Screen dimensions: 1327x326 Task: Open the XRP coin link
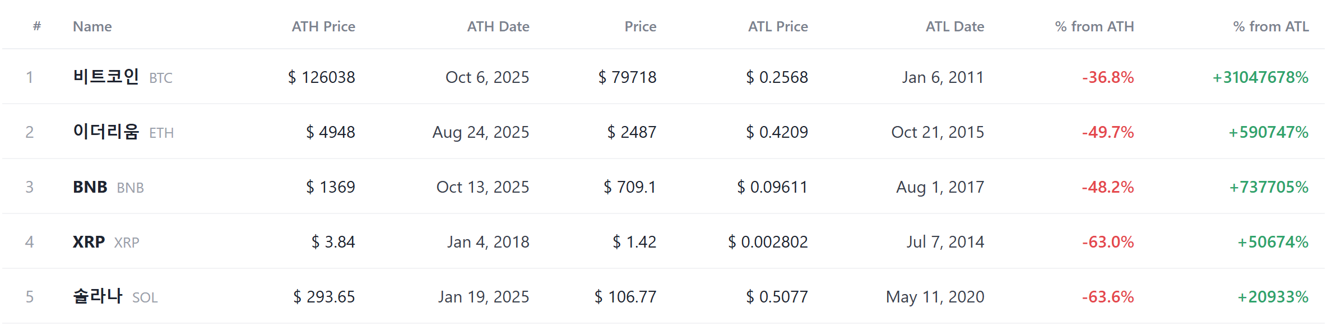click(x=106, y=241)
